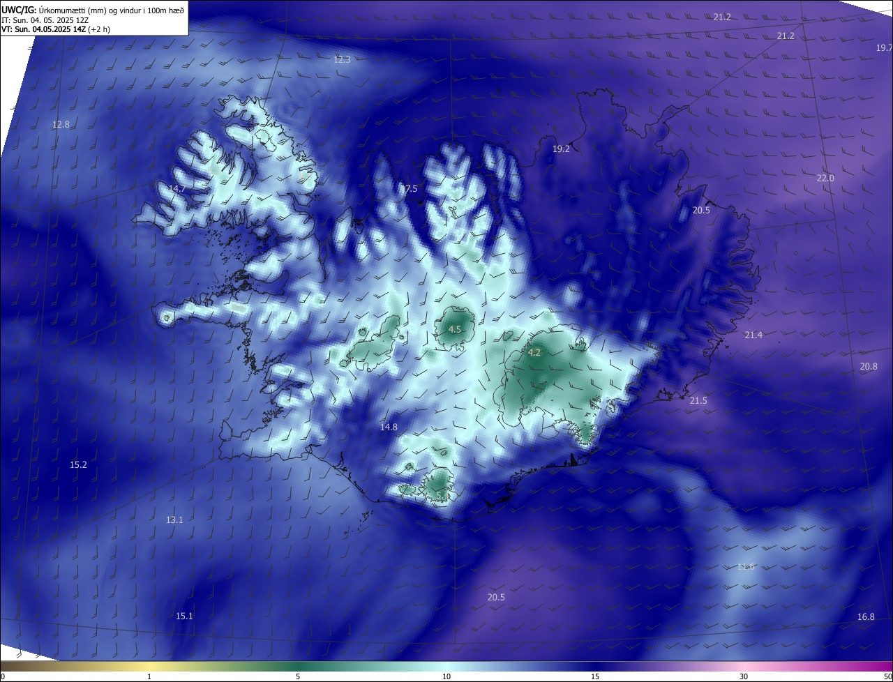Viewport: 893px width, 682px height.
Task: Click the 'VT: Sun. 04.05.2025 14Z (+2 h)' line
Action: click(56, 29)
